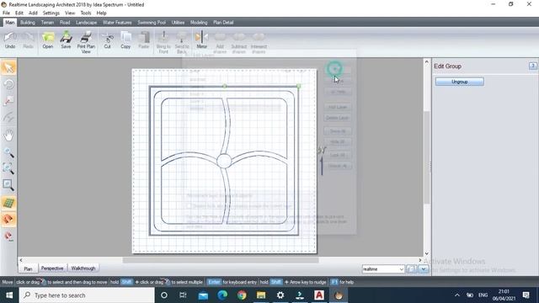Viewport: 539px width, 303px height.
Task: Click the Paste toolbar icon
Action: (144, 40)
